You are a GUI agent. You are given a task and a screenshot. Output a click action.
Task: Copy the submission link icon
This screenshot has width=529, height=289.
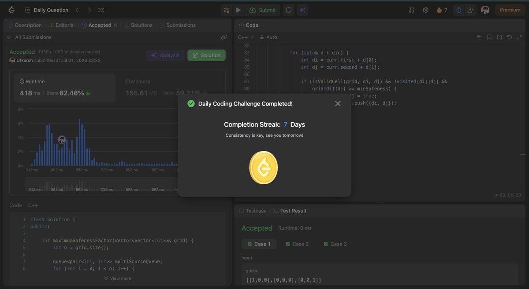(224, 37)
